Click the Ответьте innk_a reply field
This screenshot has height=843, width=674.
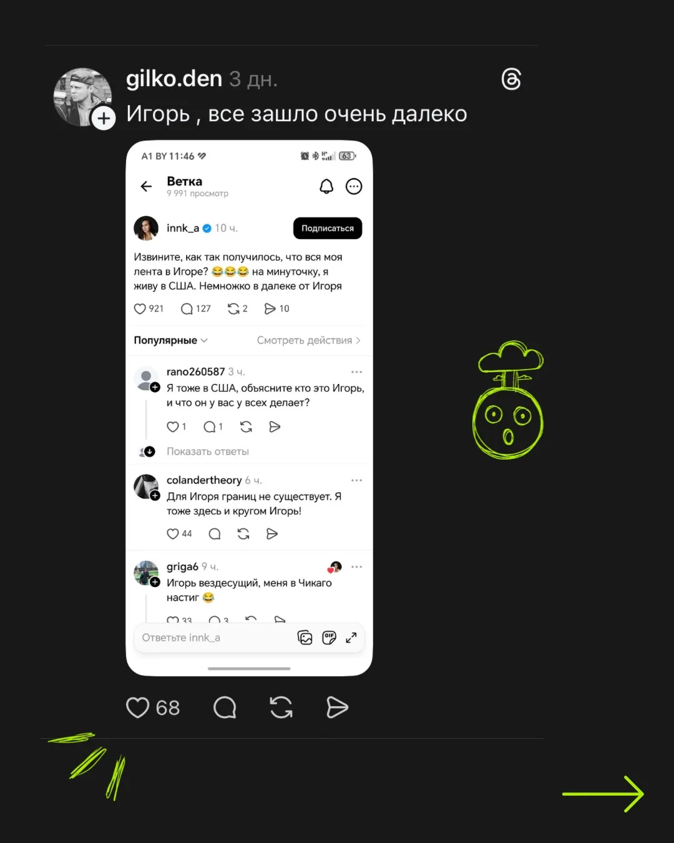click(212, 638)
